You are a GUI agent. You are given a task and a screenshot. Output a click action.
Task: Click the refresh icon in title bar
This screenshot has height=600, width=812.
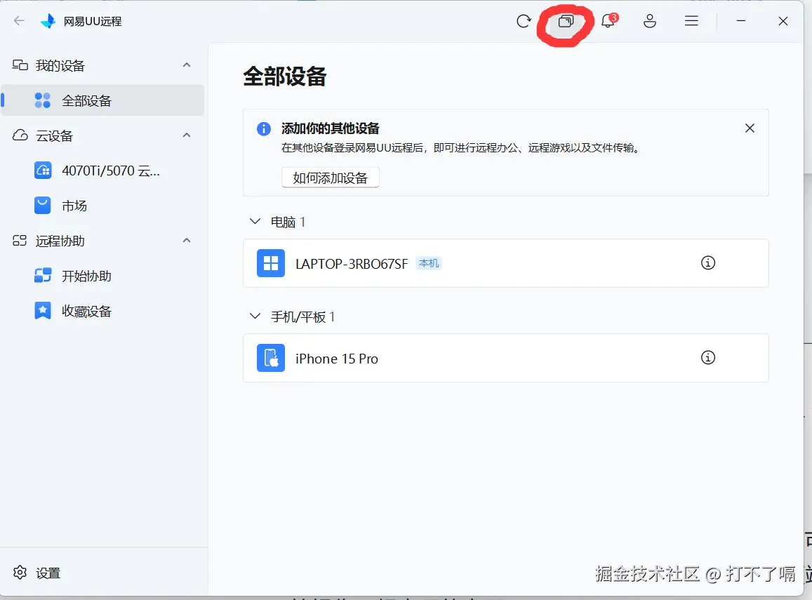[x=524, y=21]
